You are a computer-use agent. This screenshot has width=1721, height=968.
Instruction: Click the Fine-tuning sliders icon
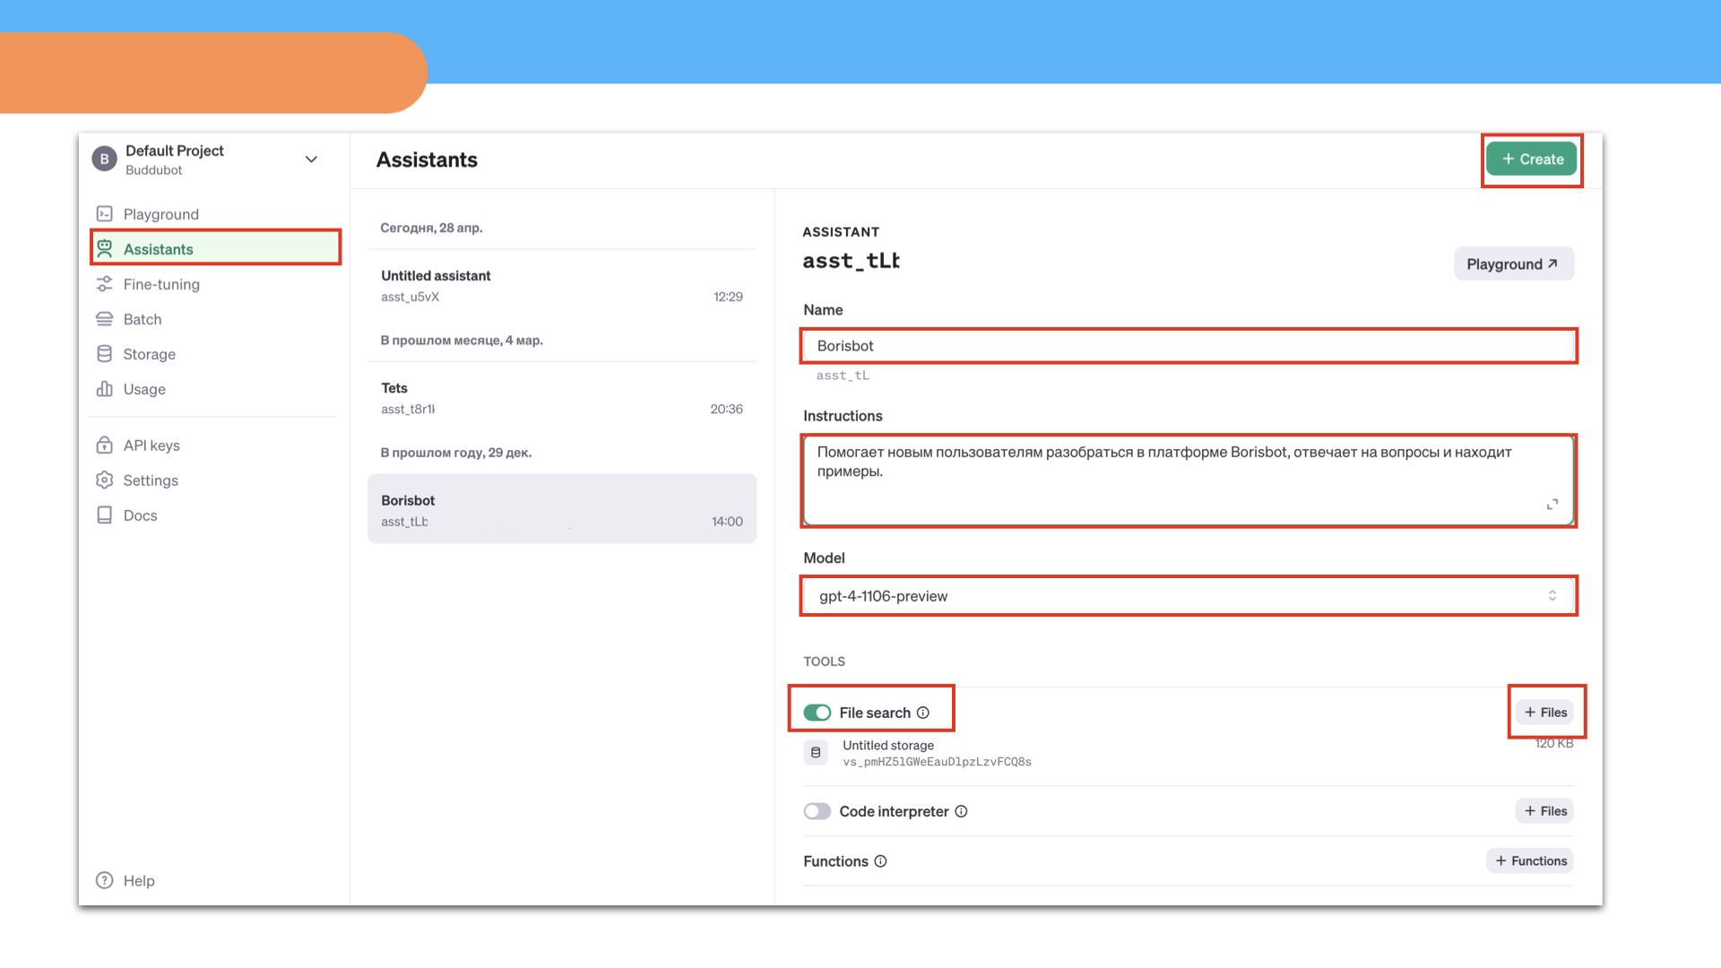click(105, 284)
